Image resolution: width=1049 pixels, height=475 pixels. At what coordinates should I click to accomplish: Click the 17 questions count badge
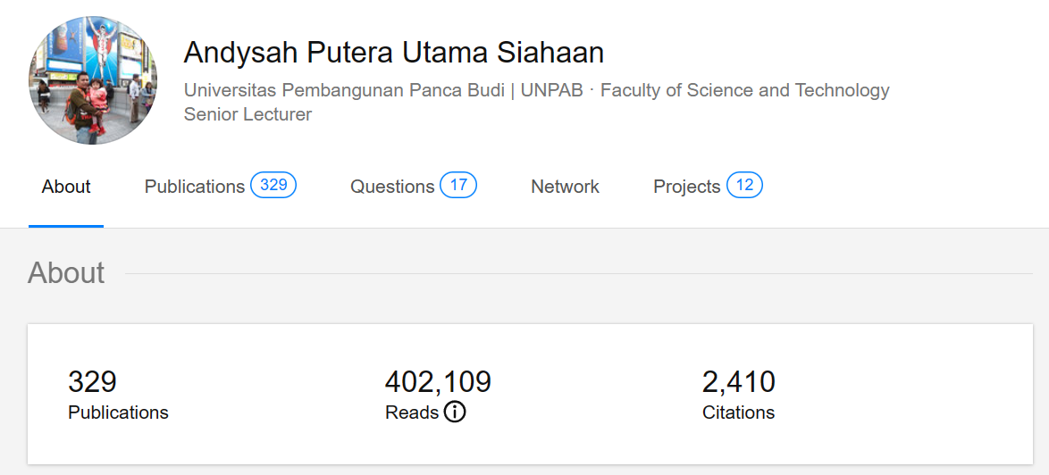[x=458, y=185]
